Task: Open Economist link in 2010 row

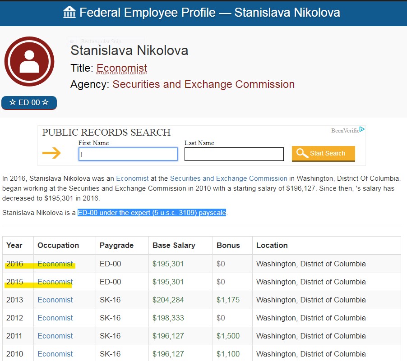Action: tap(55, 354)
